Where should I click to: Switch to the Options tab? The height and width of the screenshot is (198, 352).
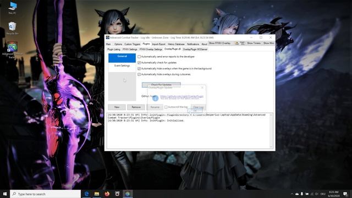click(118, 44)
